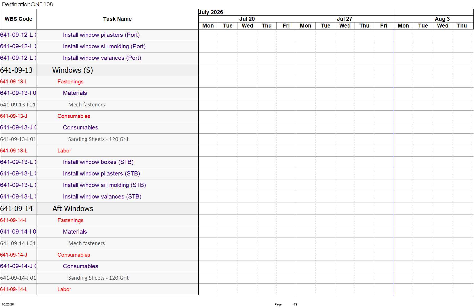Click WBS code 641-09-13
Viewport: 474px width, 308px height.
tap(16, 70)
